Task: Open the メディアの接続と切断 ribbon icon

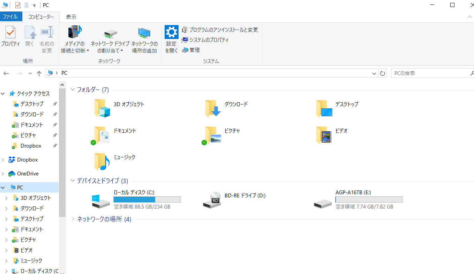Action: tap(74, 38)
